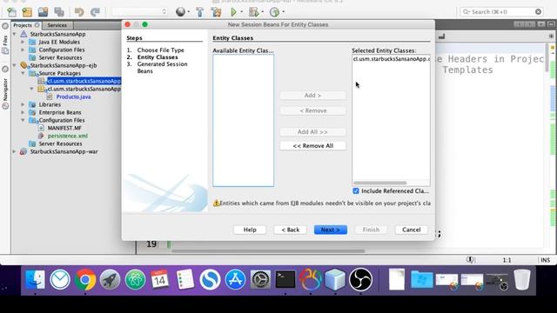Screen dimensions: 557x313
Task: Collapse the StarbucksSansanoApp-ejb project node
Action: tap(15, 65)
